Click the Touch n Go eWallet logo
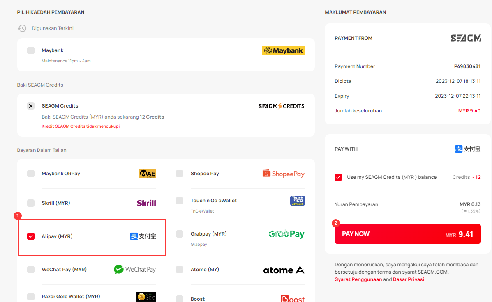Screen dimensions: 492x302 [298, 201]
